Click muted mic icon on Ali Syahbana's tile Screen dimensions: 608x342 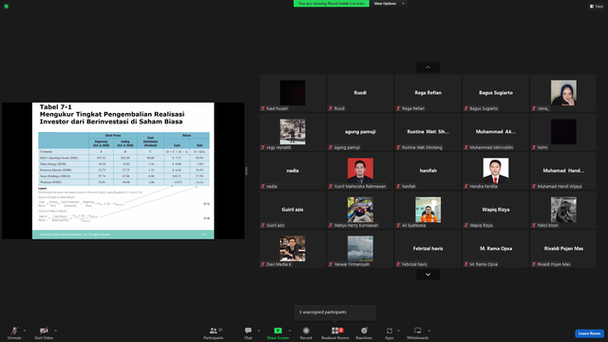398,225
